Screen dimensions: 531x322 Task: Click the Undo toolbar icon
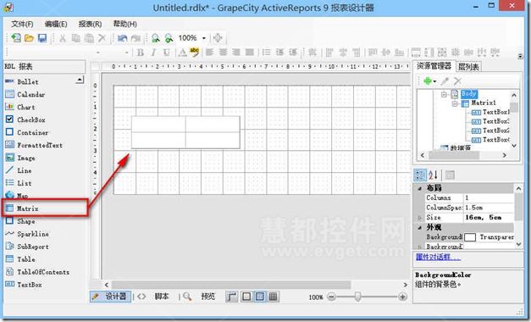(x=122, y=38)
